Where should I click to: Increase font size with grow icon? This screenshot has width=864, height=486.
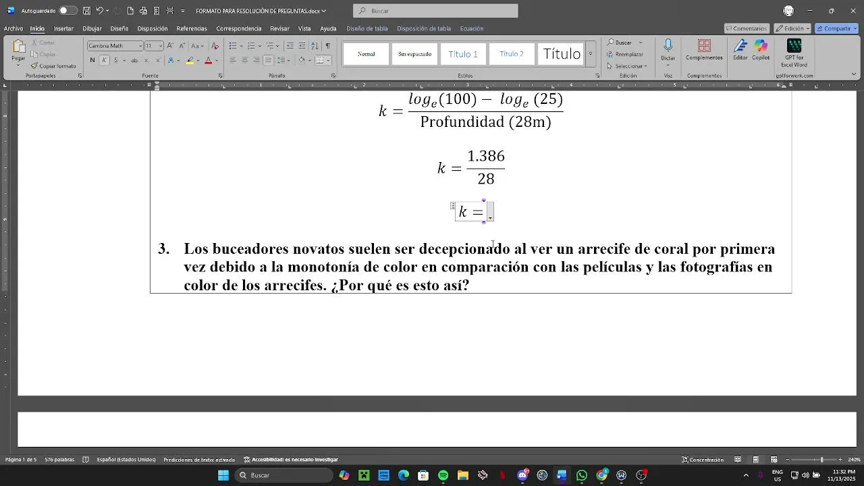pos(170,46)
